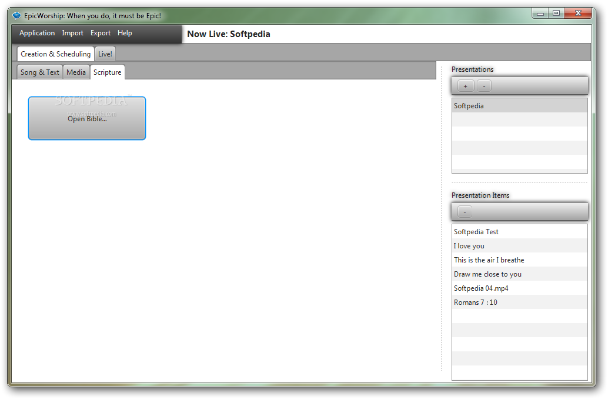The image size is (608, 399).
Task: Select Draw me close to you item
Action: tap(520, 274)
